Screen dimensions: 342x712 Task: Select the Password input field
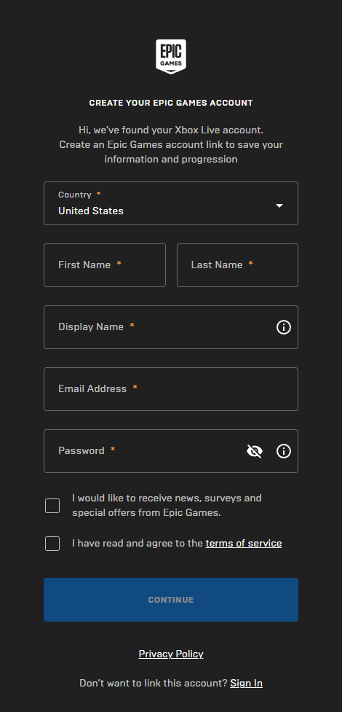tap(171, 451)
